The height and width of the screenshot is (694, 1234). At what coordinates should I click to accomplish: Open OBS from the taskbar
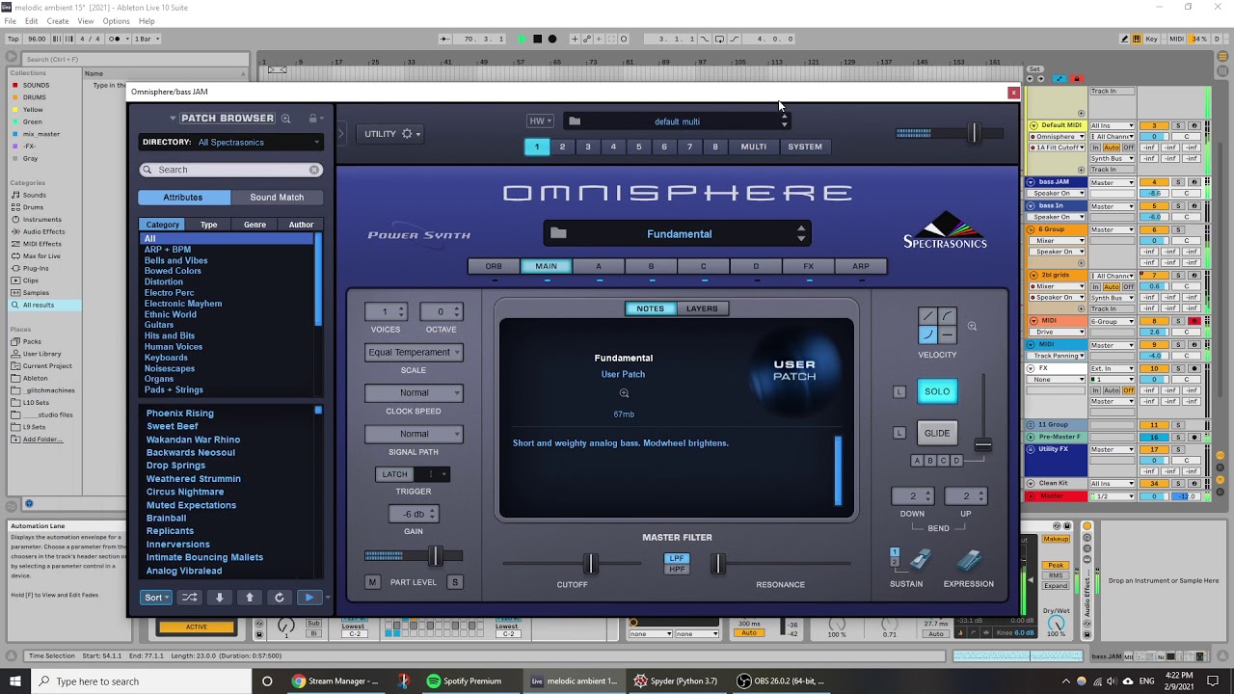click(781, 681)
